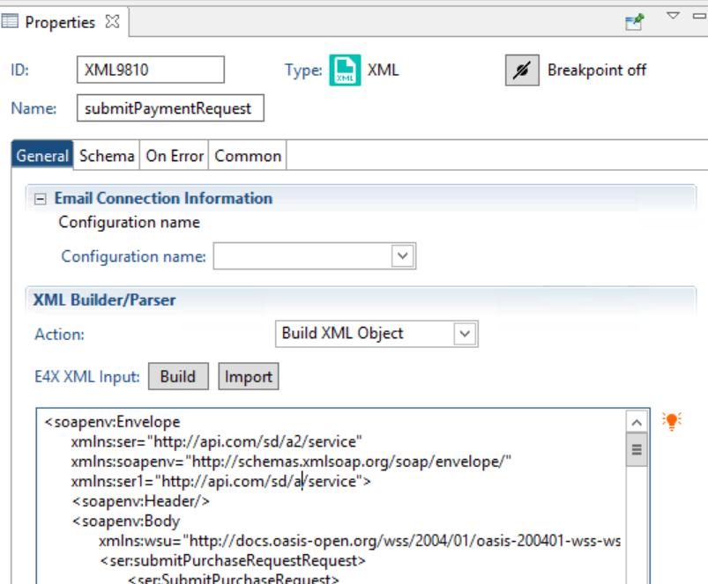708x584 pixels.
Task: Close the Properties tab with X icon
Action: [x=112, y=22]
